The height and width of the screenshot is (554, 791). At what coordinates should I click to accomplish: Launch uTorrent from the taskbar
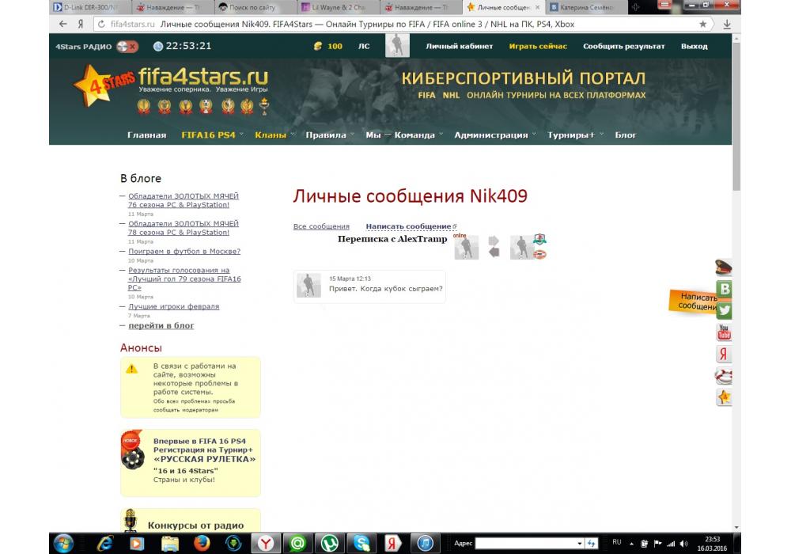pyautogui.click(x=330, y=543)
